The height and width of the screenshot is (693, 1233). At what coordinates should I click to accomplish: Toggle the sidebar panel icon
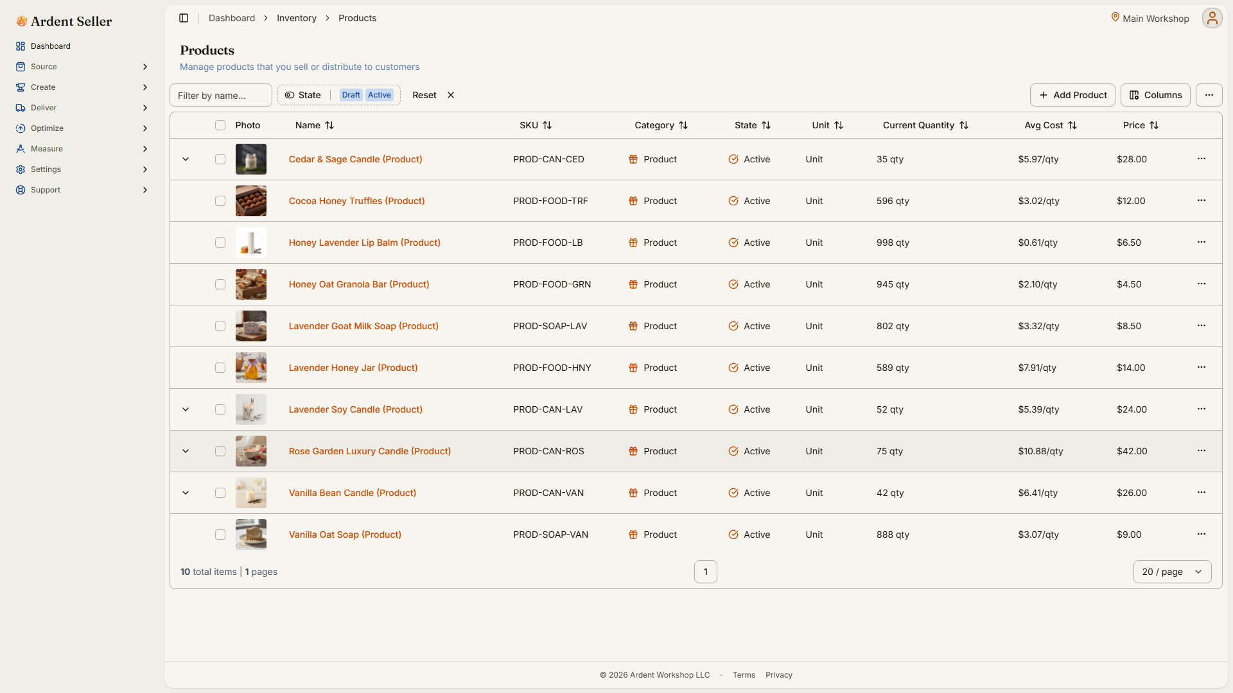click(x=184, y=18)
